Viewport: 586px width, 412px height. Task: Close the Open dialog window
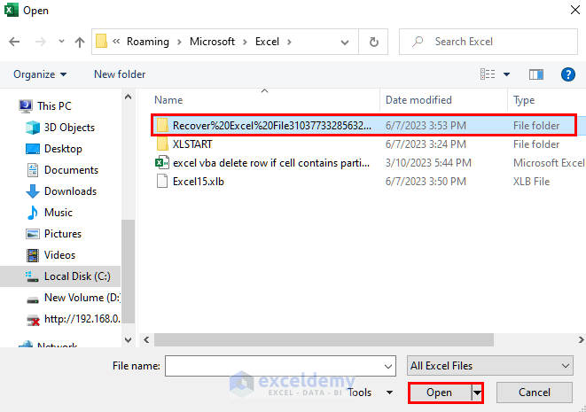[x=575, y=10]
